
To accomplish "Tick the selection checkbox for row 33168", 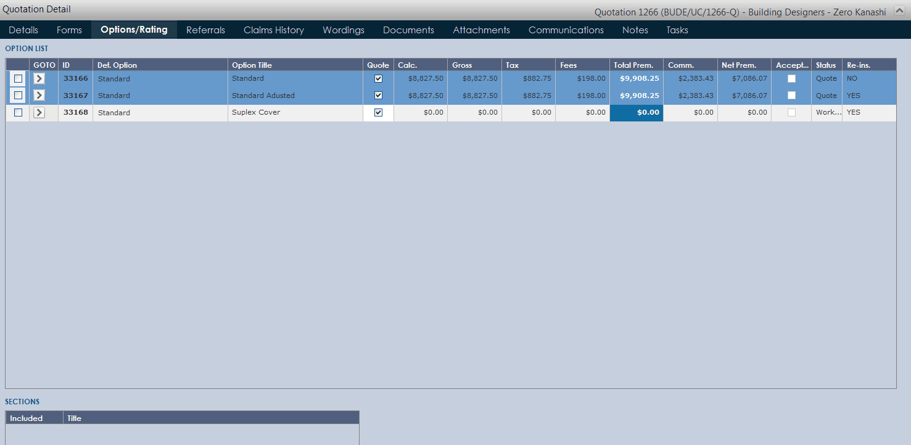I will pos(18,112).
